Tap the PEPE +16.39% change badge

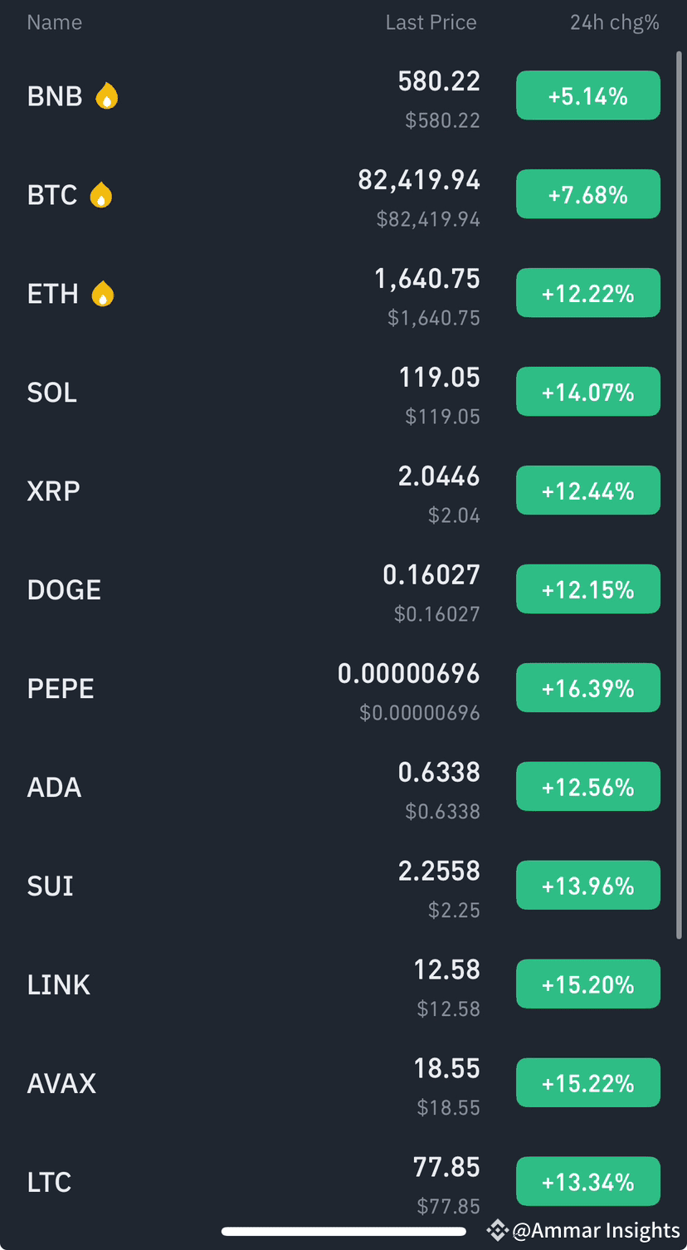[588, 688]
